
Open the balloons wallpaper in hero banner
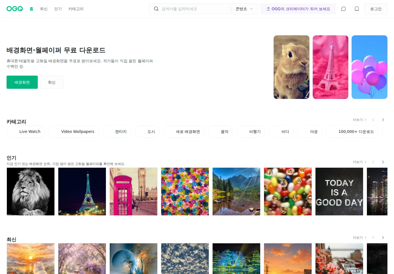[369, 67]
